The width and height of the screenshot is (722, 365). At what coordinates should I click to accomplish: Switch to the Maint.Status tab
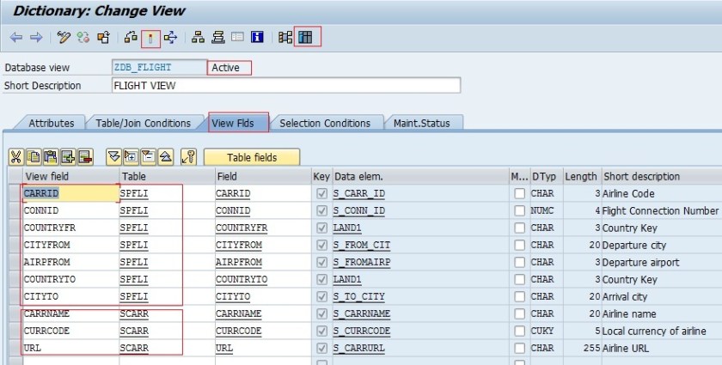[422, 123]
